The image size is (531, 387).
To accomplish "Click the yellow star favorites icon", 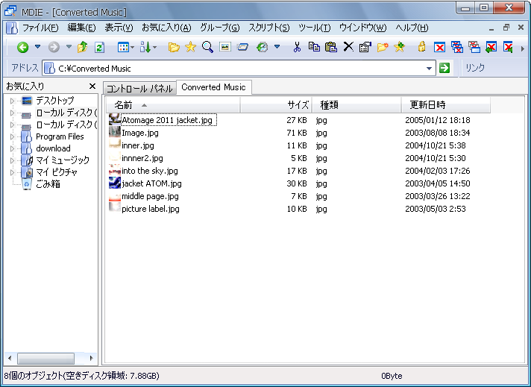I will (190, 48).
